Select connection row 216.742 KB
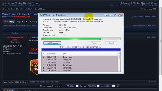 pyautogui.click(x=79, y=70)
